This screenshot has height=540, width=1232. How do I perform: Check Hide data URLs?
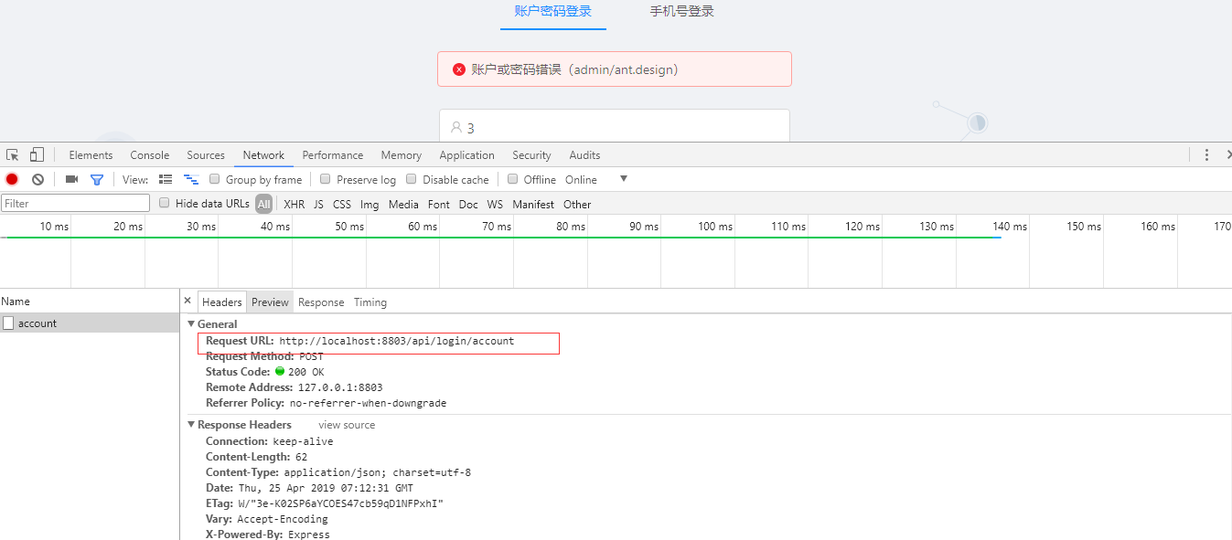pos(165,203)
